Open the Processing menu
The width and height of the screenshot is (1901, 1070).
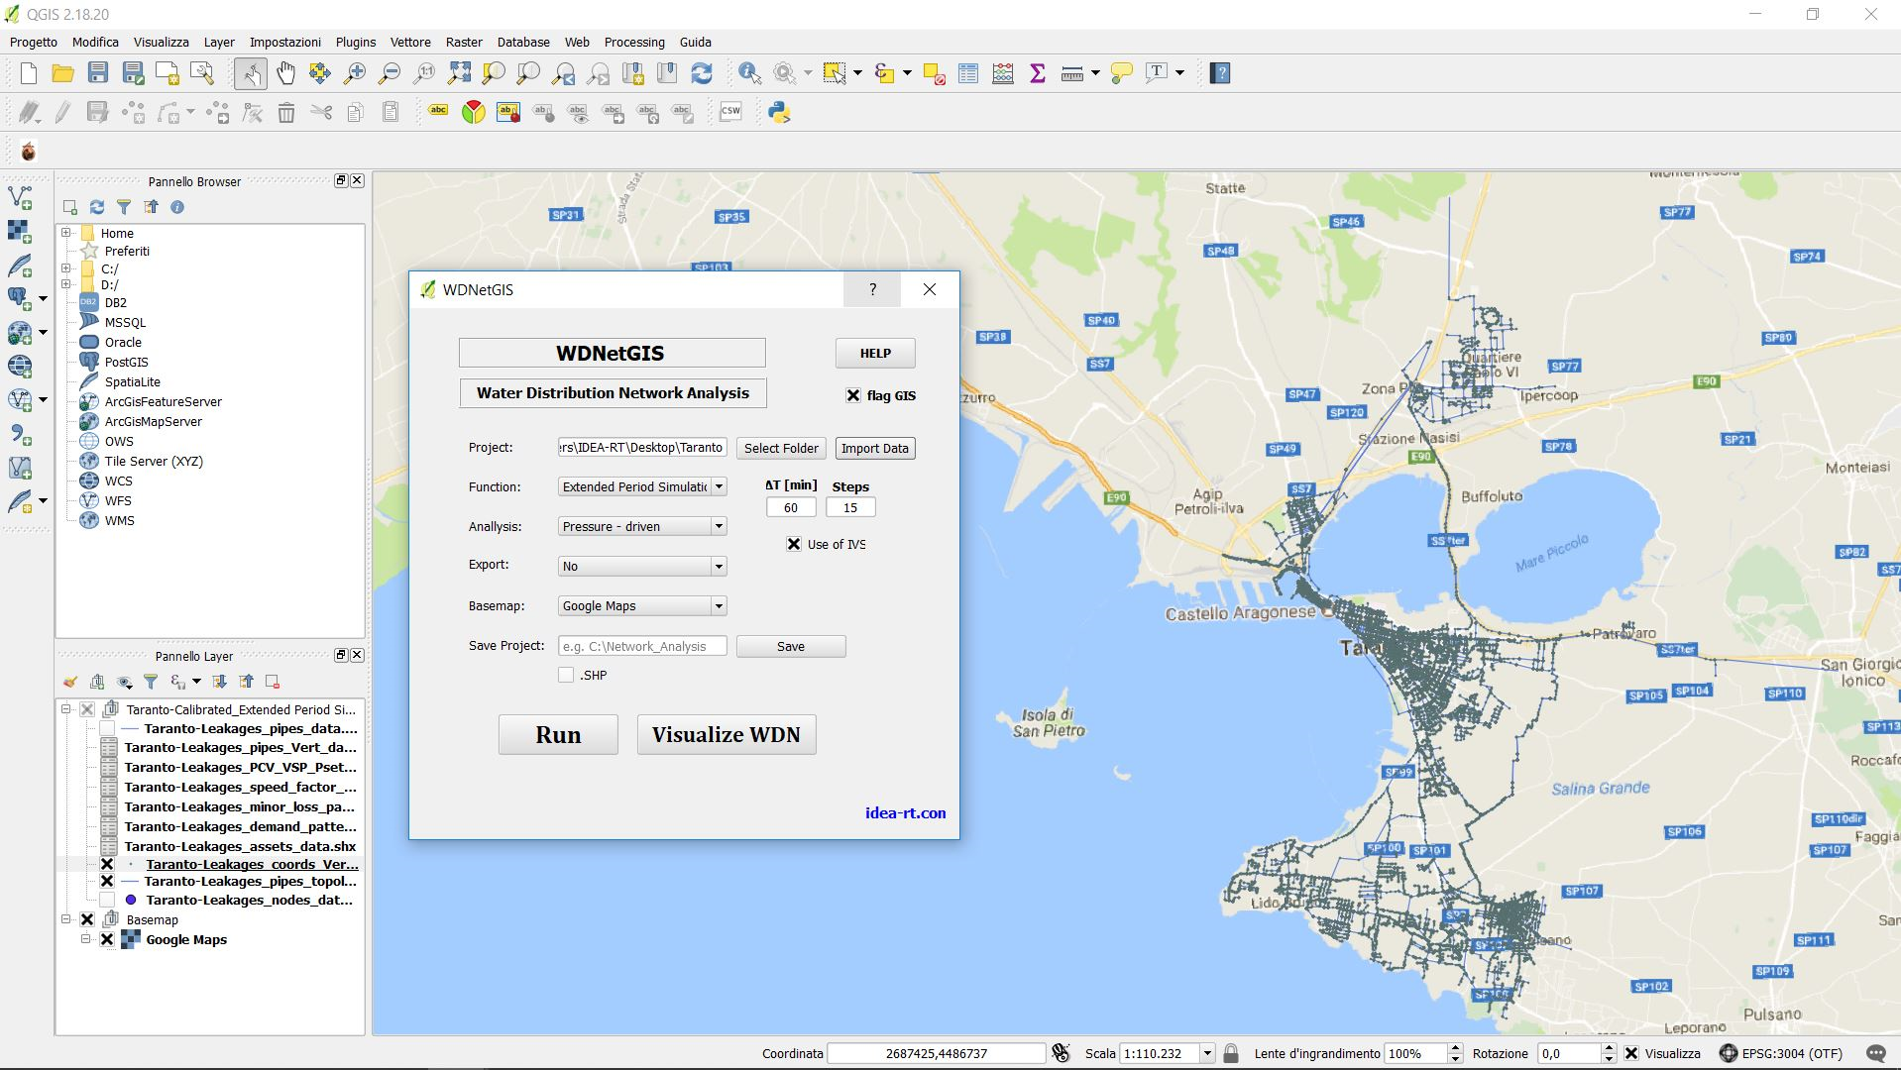[x=634, y=42]
